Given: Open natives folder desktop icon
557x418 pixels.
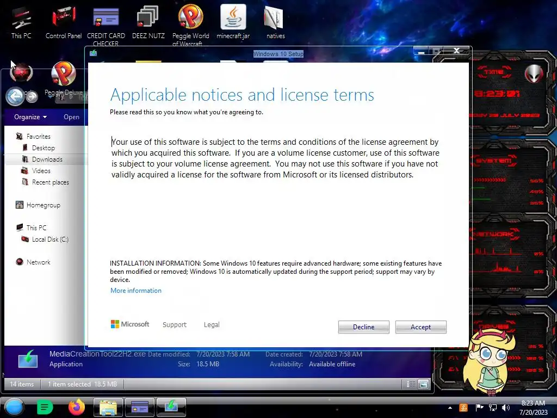Looking at the screenshot, I should tap(276, 22).
